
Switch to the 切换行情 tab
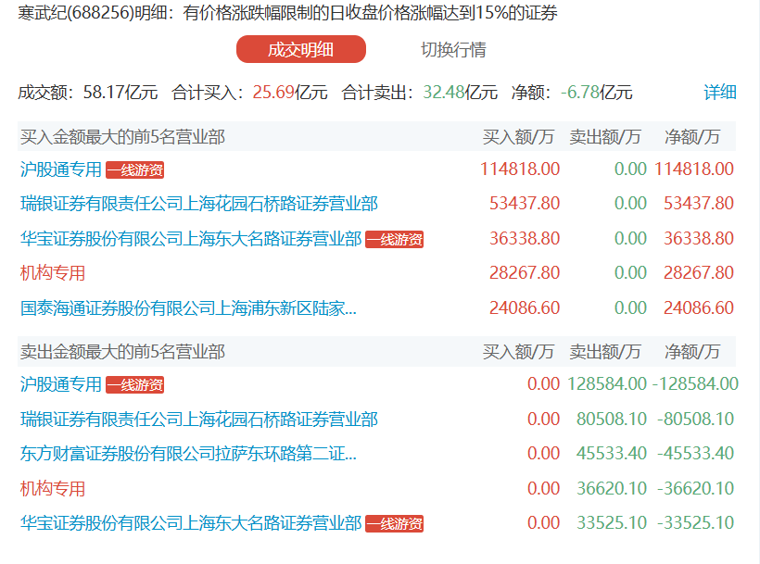(x=453, y=50)
